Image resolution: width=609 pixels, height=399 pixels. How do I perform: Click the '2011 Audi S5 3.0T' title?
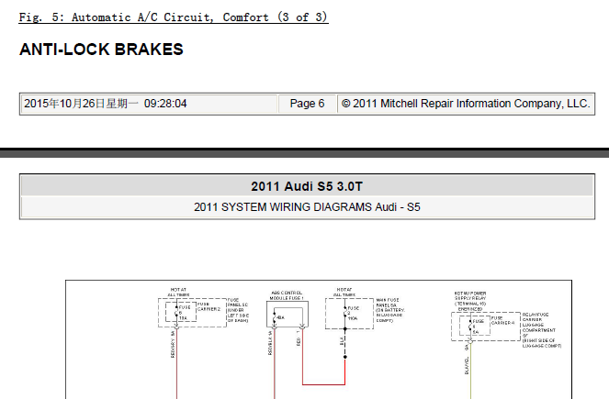307,186
